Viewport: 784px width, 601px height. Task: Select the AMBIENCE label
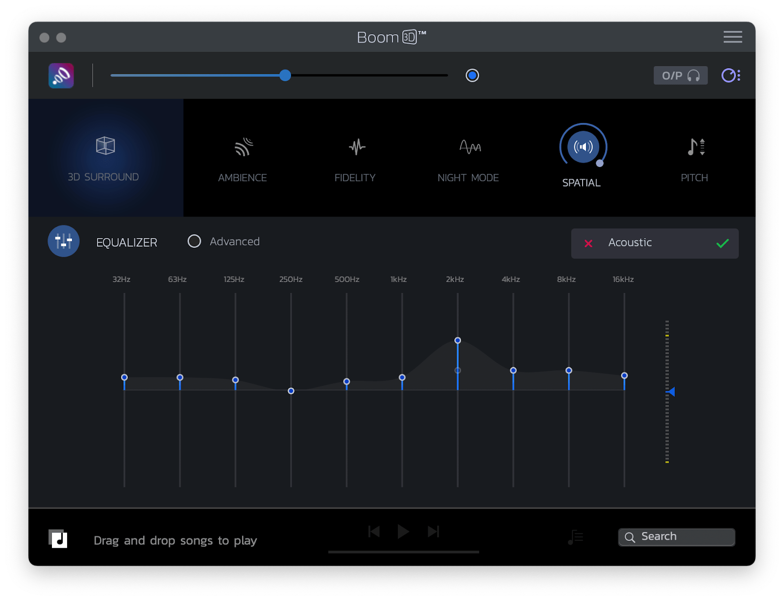tap(243, 178)
